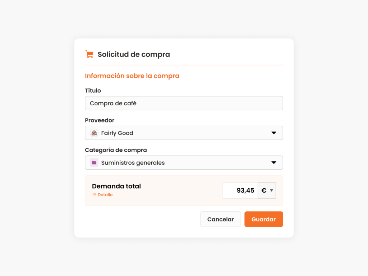Expand the Proveedor dropdown arrow

273,133
